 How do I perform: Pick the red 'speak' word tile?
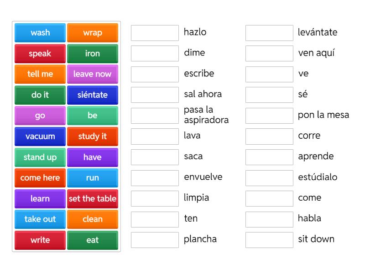(x=40, y=54)
